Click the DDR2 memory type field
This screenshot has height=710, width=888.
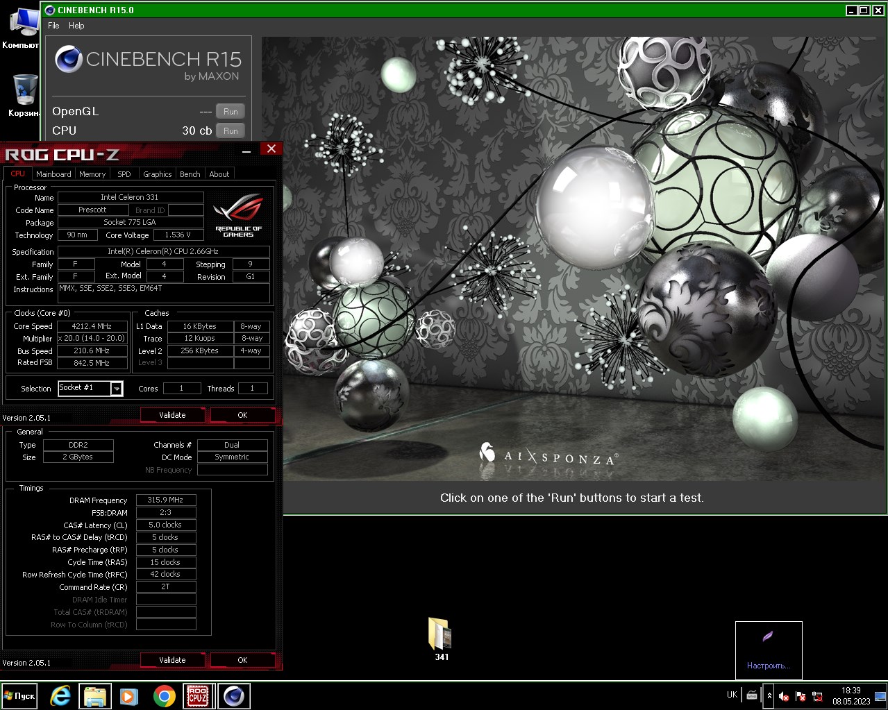point(78,445)
